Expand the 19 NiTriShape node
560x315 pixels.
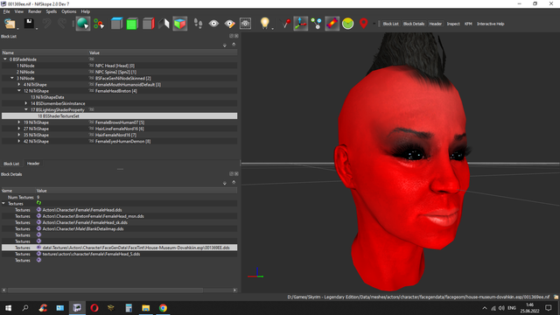pyautogui.click(x=19, y=122)
